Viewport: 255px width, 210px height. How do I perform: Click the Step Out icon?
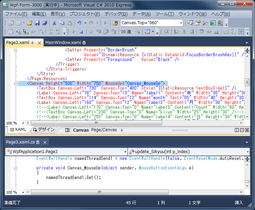pyautogui.click(x=113, y=32)
